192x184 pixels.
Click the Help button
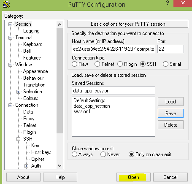60,177
